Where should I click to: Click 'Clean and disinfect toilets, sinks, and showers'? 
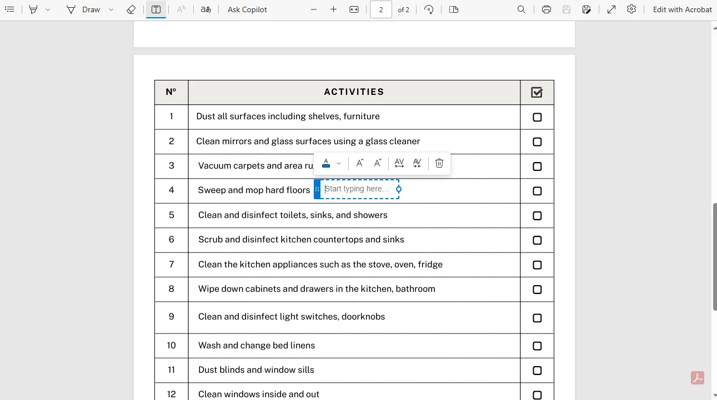pos(293,215)
